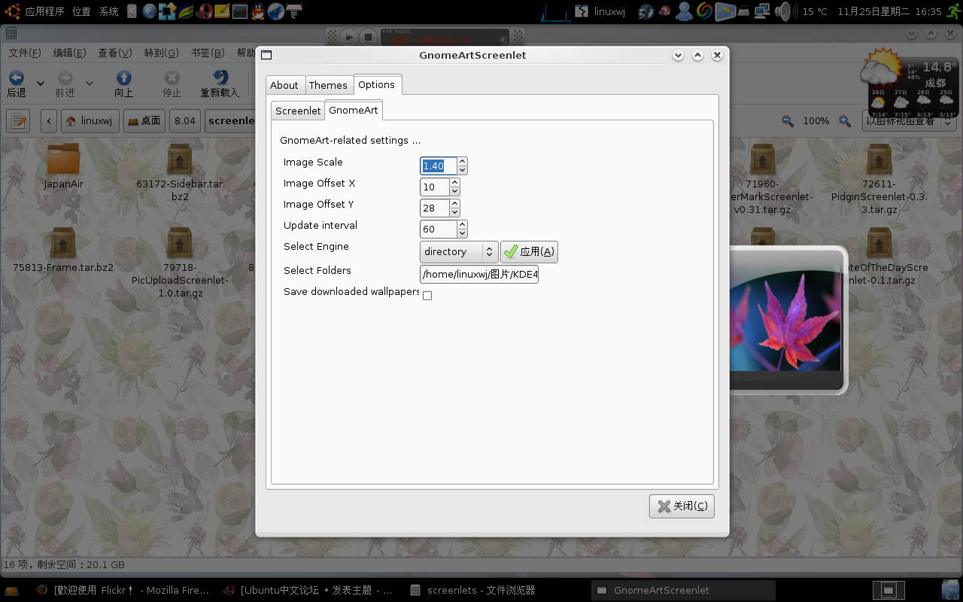Image resolution: width=963 pixels, height=602 pixels.
Task: Click the 关闭(C) close button in dialog
Action: [682, 506]
